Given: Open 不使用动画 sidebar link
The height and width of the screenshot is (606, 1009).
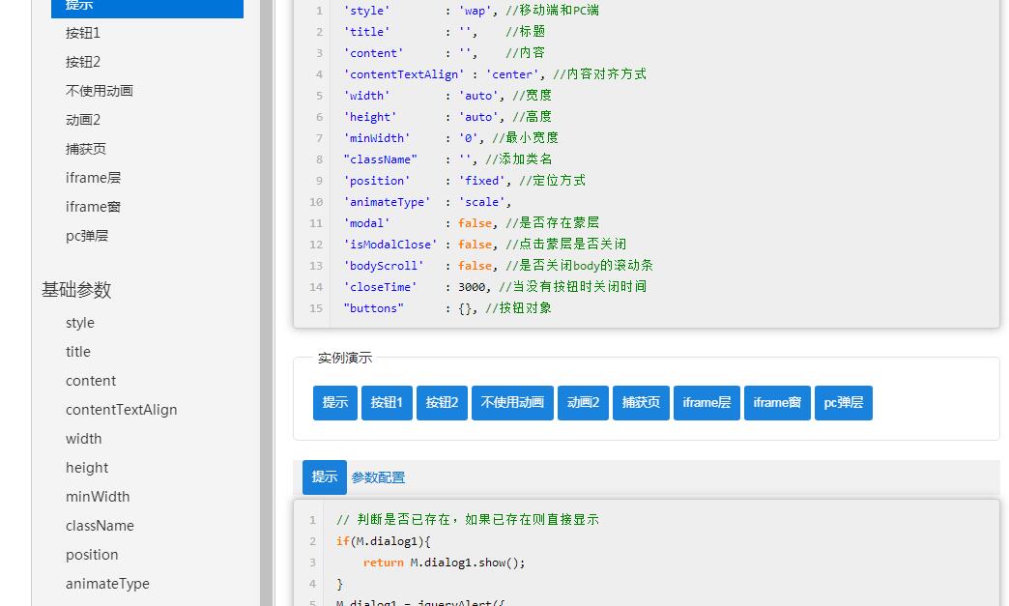Looking at the screenshot, I should pyautogui.click(x=100, y=91).
